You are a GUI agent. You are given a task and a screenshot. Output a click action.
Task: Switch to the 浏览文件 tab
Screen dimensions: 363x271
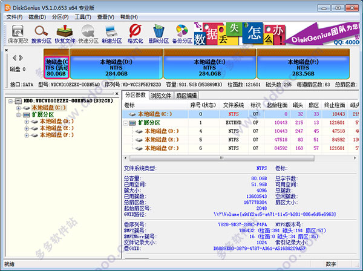[161, 96]
